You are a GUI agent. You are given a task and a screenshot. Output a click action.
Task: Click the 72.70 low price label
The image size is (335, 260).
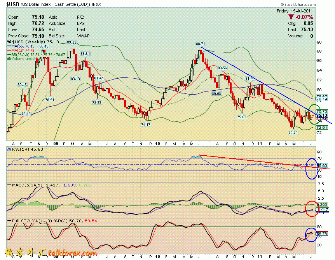point(293,133)
